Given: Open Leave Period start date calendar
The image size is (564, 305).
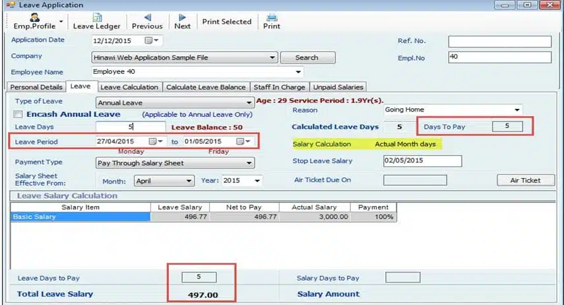Looking at the screenshot, I should tap(154, 141).
